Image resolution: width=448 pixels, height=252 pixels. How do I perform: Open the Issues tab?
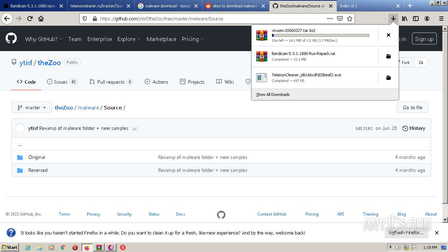62,82
